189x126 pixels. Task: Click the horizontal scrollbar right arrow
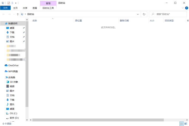187,120
